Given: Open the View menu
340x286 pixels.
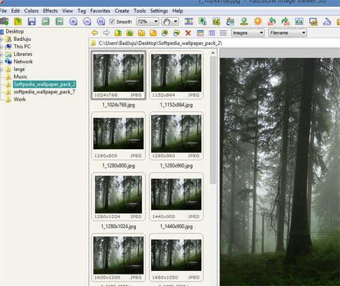Looking at the screenshot, I should (x=67, y=11).
